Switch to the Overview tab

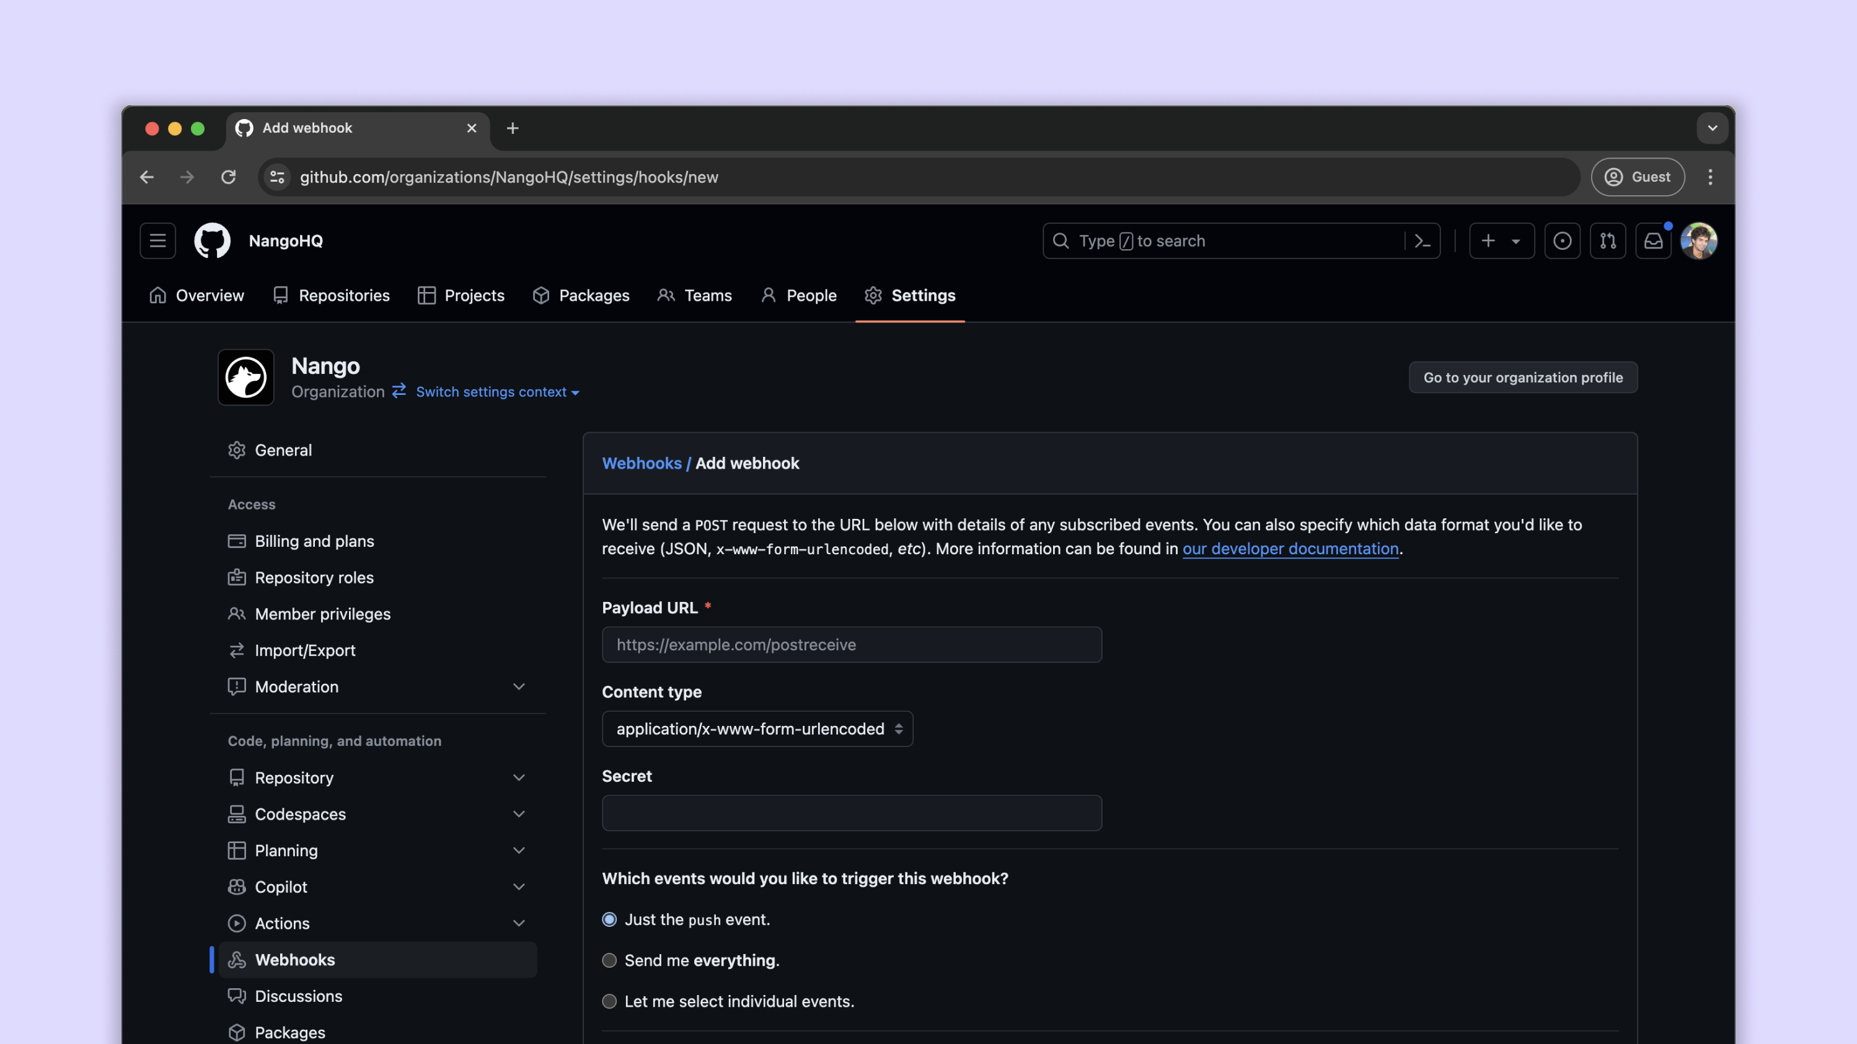click(197, 296)
